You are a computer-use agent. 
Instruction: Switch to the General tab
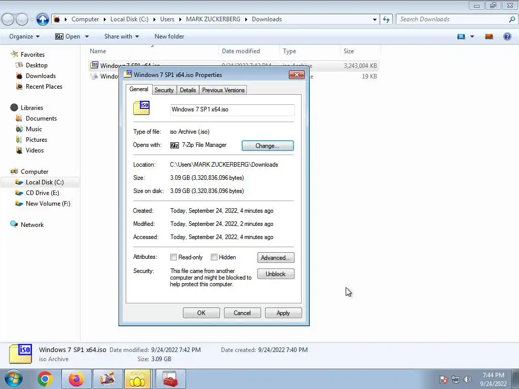[x=139, y=89]
